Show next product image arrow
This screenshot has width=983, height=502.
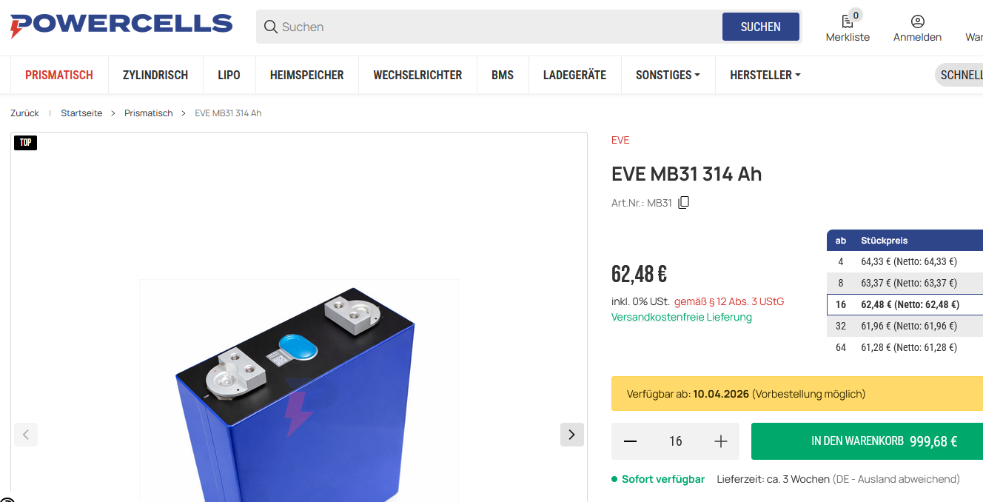571,435
